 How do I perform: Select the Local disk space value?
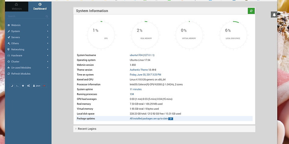pyautogui.click(x=155, y=114)
